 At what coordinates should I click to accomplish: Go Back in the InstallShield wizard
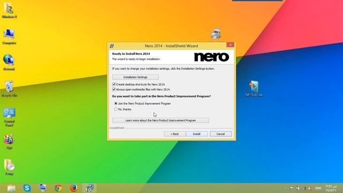point(175,134)
